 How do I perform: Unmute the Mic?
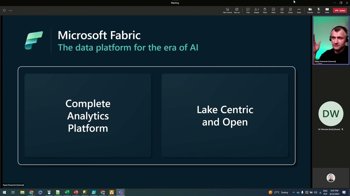[x=319, y=10]
